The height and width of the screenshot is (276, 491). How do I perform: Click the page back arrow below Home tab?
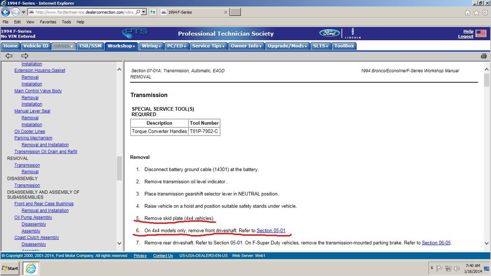click(8, 56)
